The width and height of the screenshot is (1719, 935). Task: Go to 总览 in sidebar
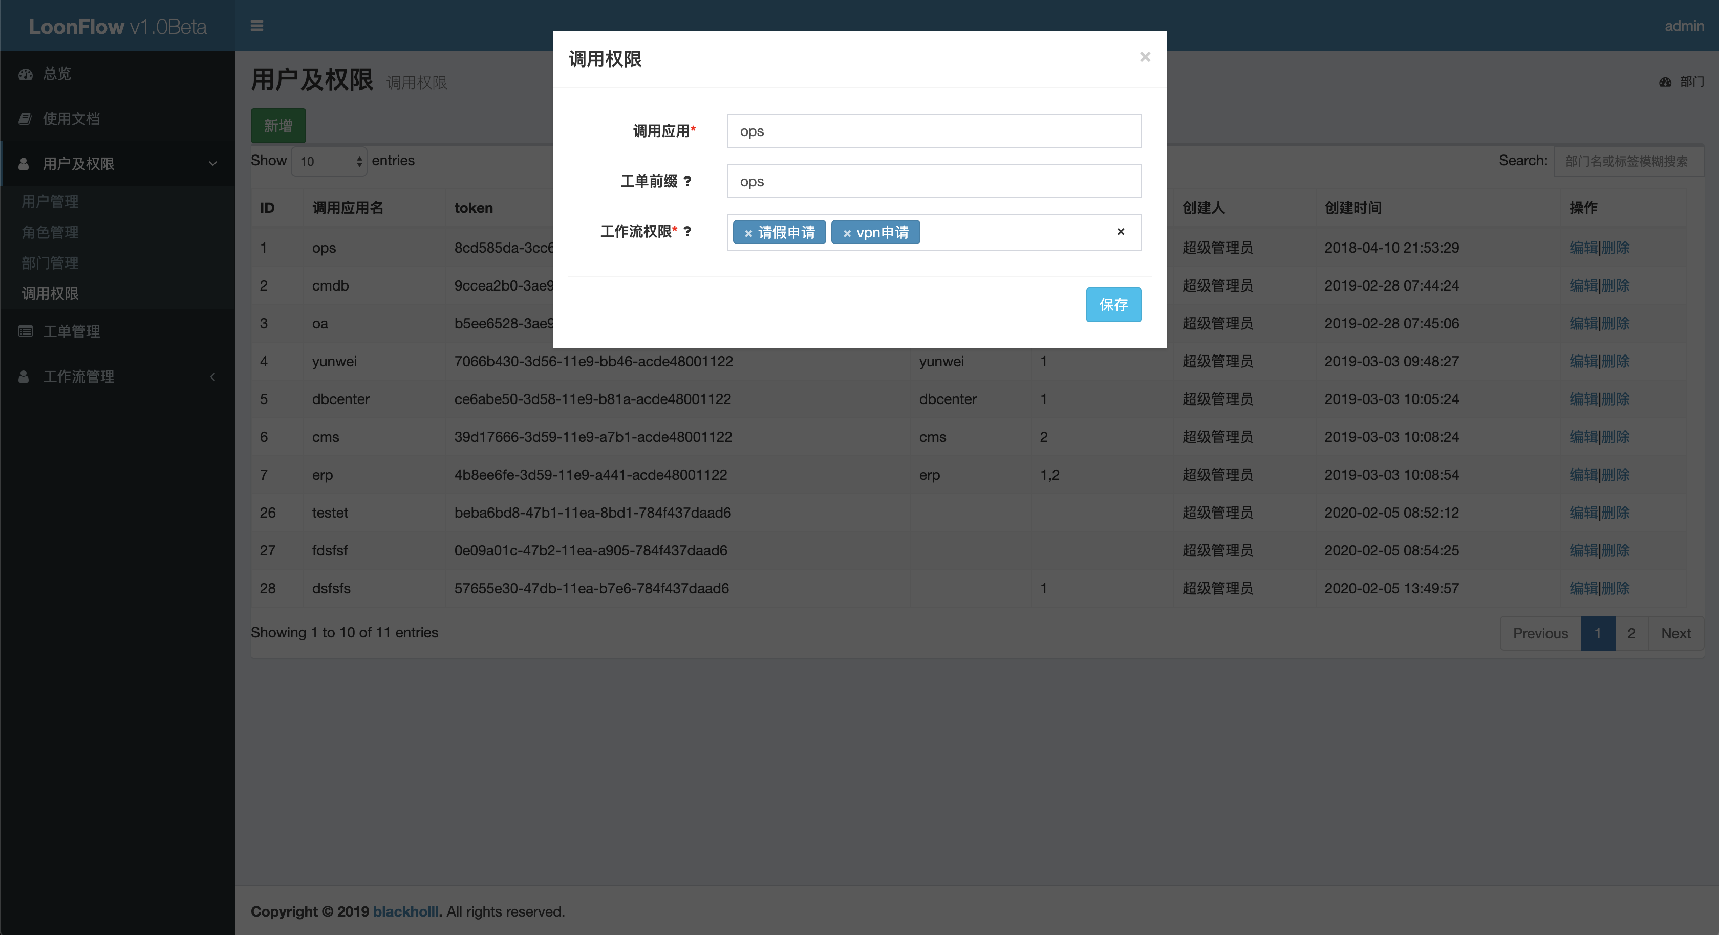pos(57,74)
